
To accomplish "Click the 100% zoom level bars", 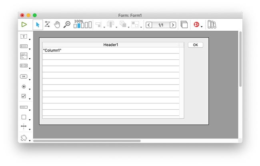I will coord(82,25).
